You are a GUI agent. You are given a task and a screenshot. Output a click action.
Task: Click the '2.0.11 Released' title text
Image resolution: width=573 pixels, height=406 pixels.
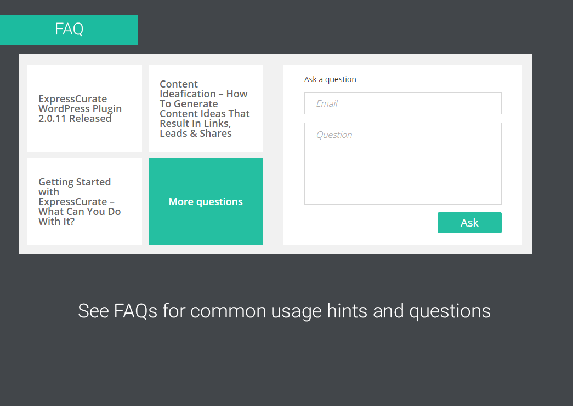click(x=75, y=119)
